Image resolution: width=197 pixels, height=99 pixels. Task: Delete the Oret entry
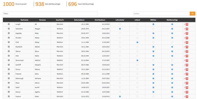tap(187, 56)
